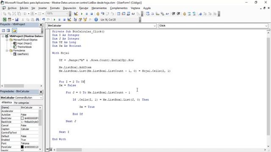Open the Object Browser icon

point(85,20)
